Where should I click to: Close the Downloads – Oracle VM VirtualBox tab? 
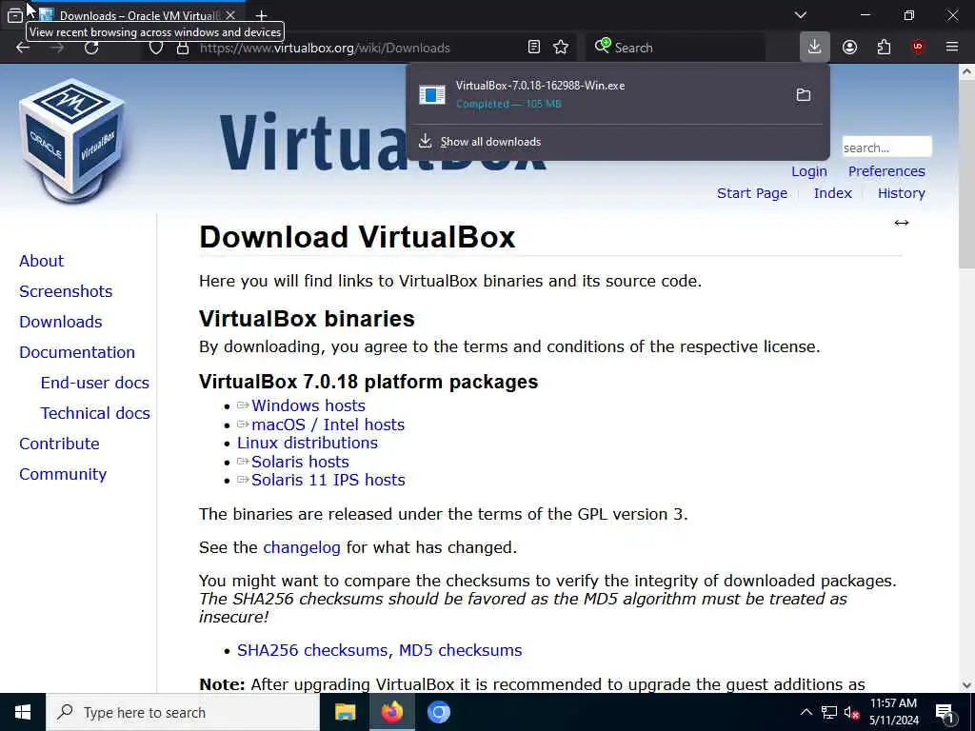click(x=230, y=15)
